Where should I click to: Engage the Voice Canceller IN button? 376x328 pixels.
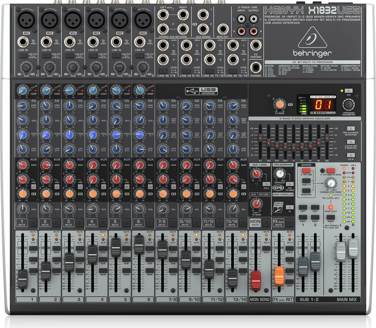290,207
